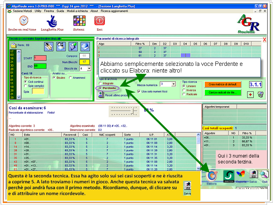Select Cicli continui radio button

[x=25, y=82]
